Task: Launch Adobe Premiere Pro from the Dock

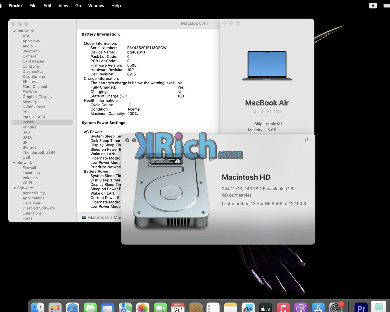Action: coord(361,307)
